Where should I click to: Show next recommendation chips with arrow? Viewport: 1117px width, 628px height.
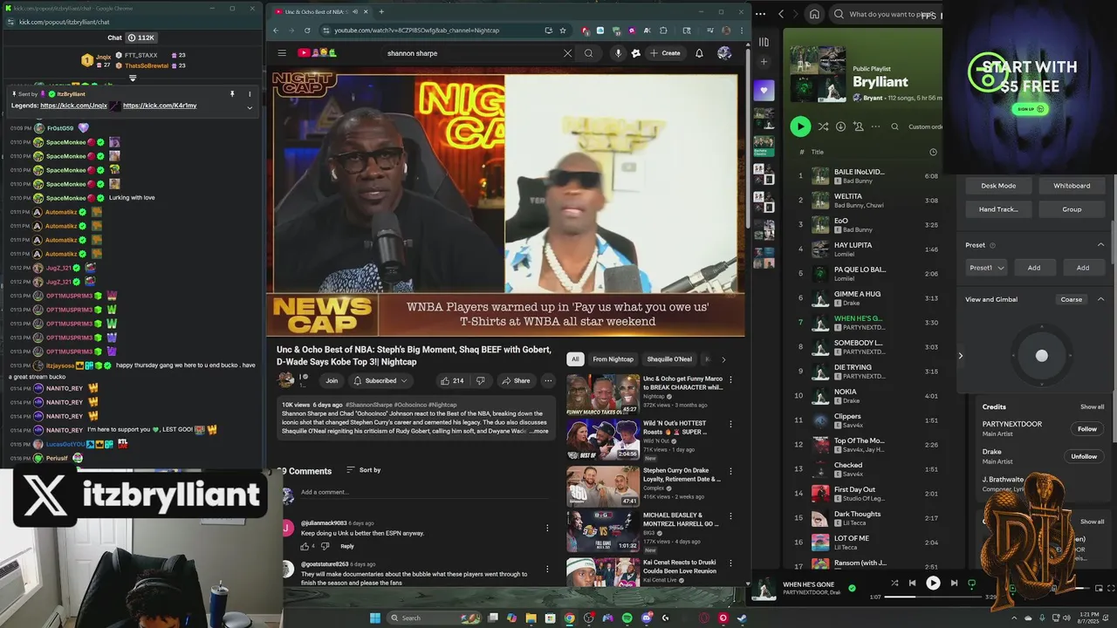pyautogui.click(x=723, y=359)
